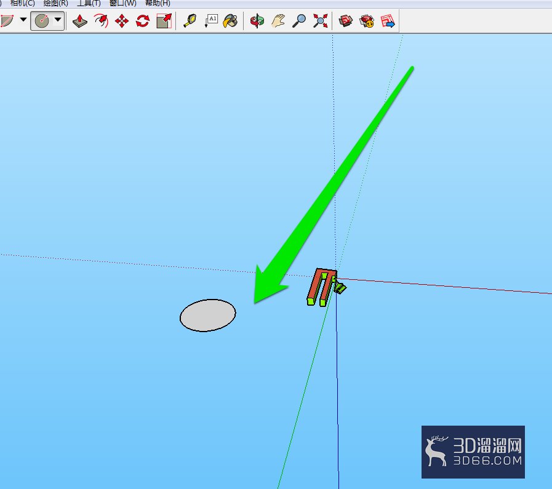This screenshot has height=489, width=552.
Task: Select the Tape Measure tool
Action: pos(190,21)
